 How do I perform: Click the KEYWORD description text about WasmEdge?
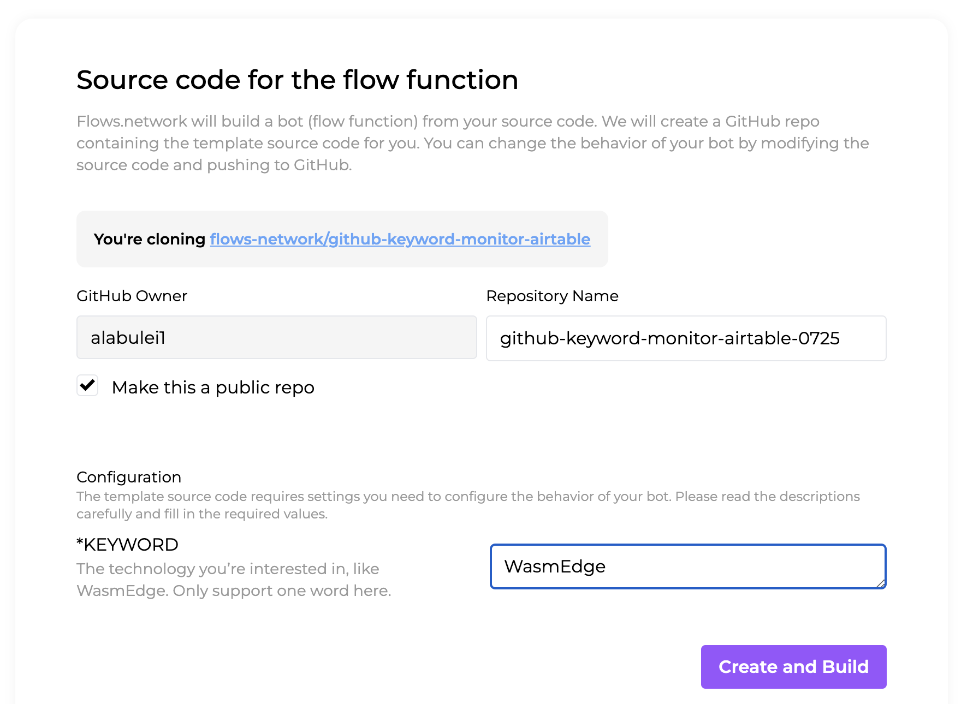tap(234, 580)
